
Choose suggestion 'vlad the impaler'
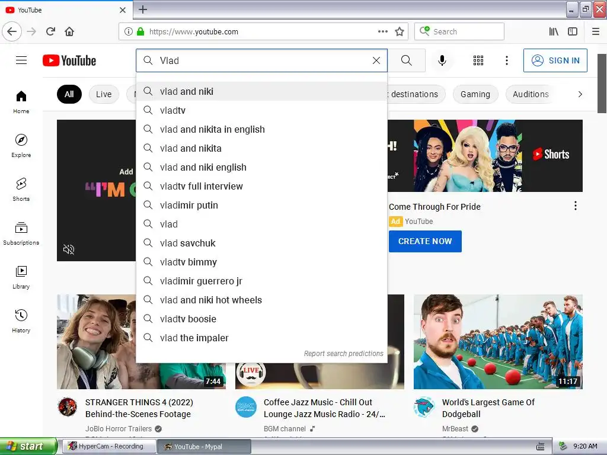pyautogui.click(x=261, y=338)
